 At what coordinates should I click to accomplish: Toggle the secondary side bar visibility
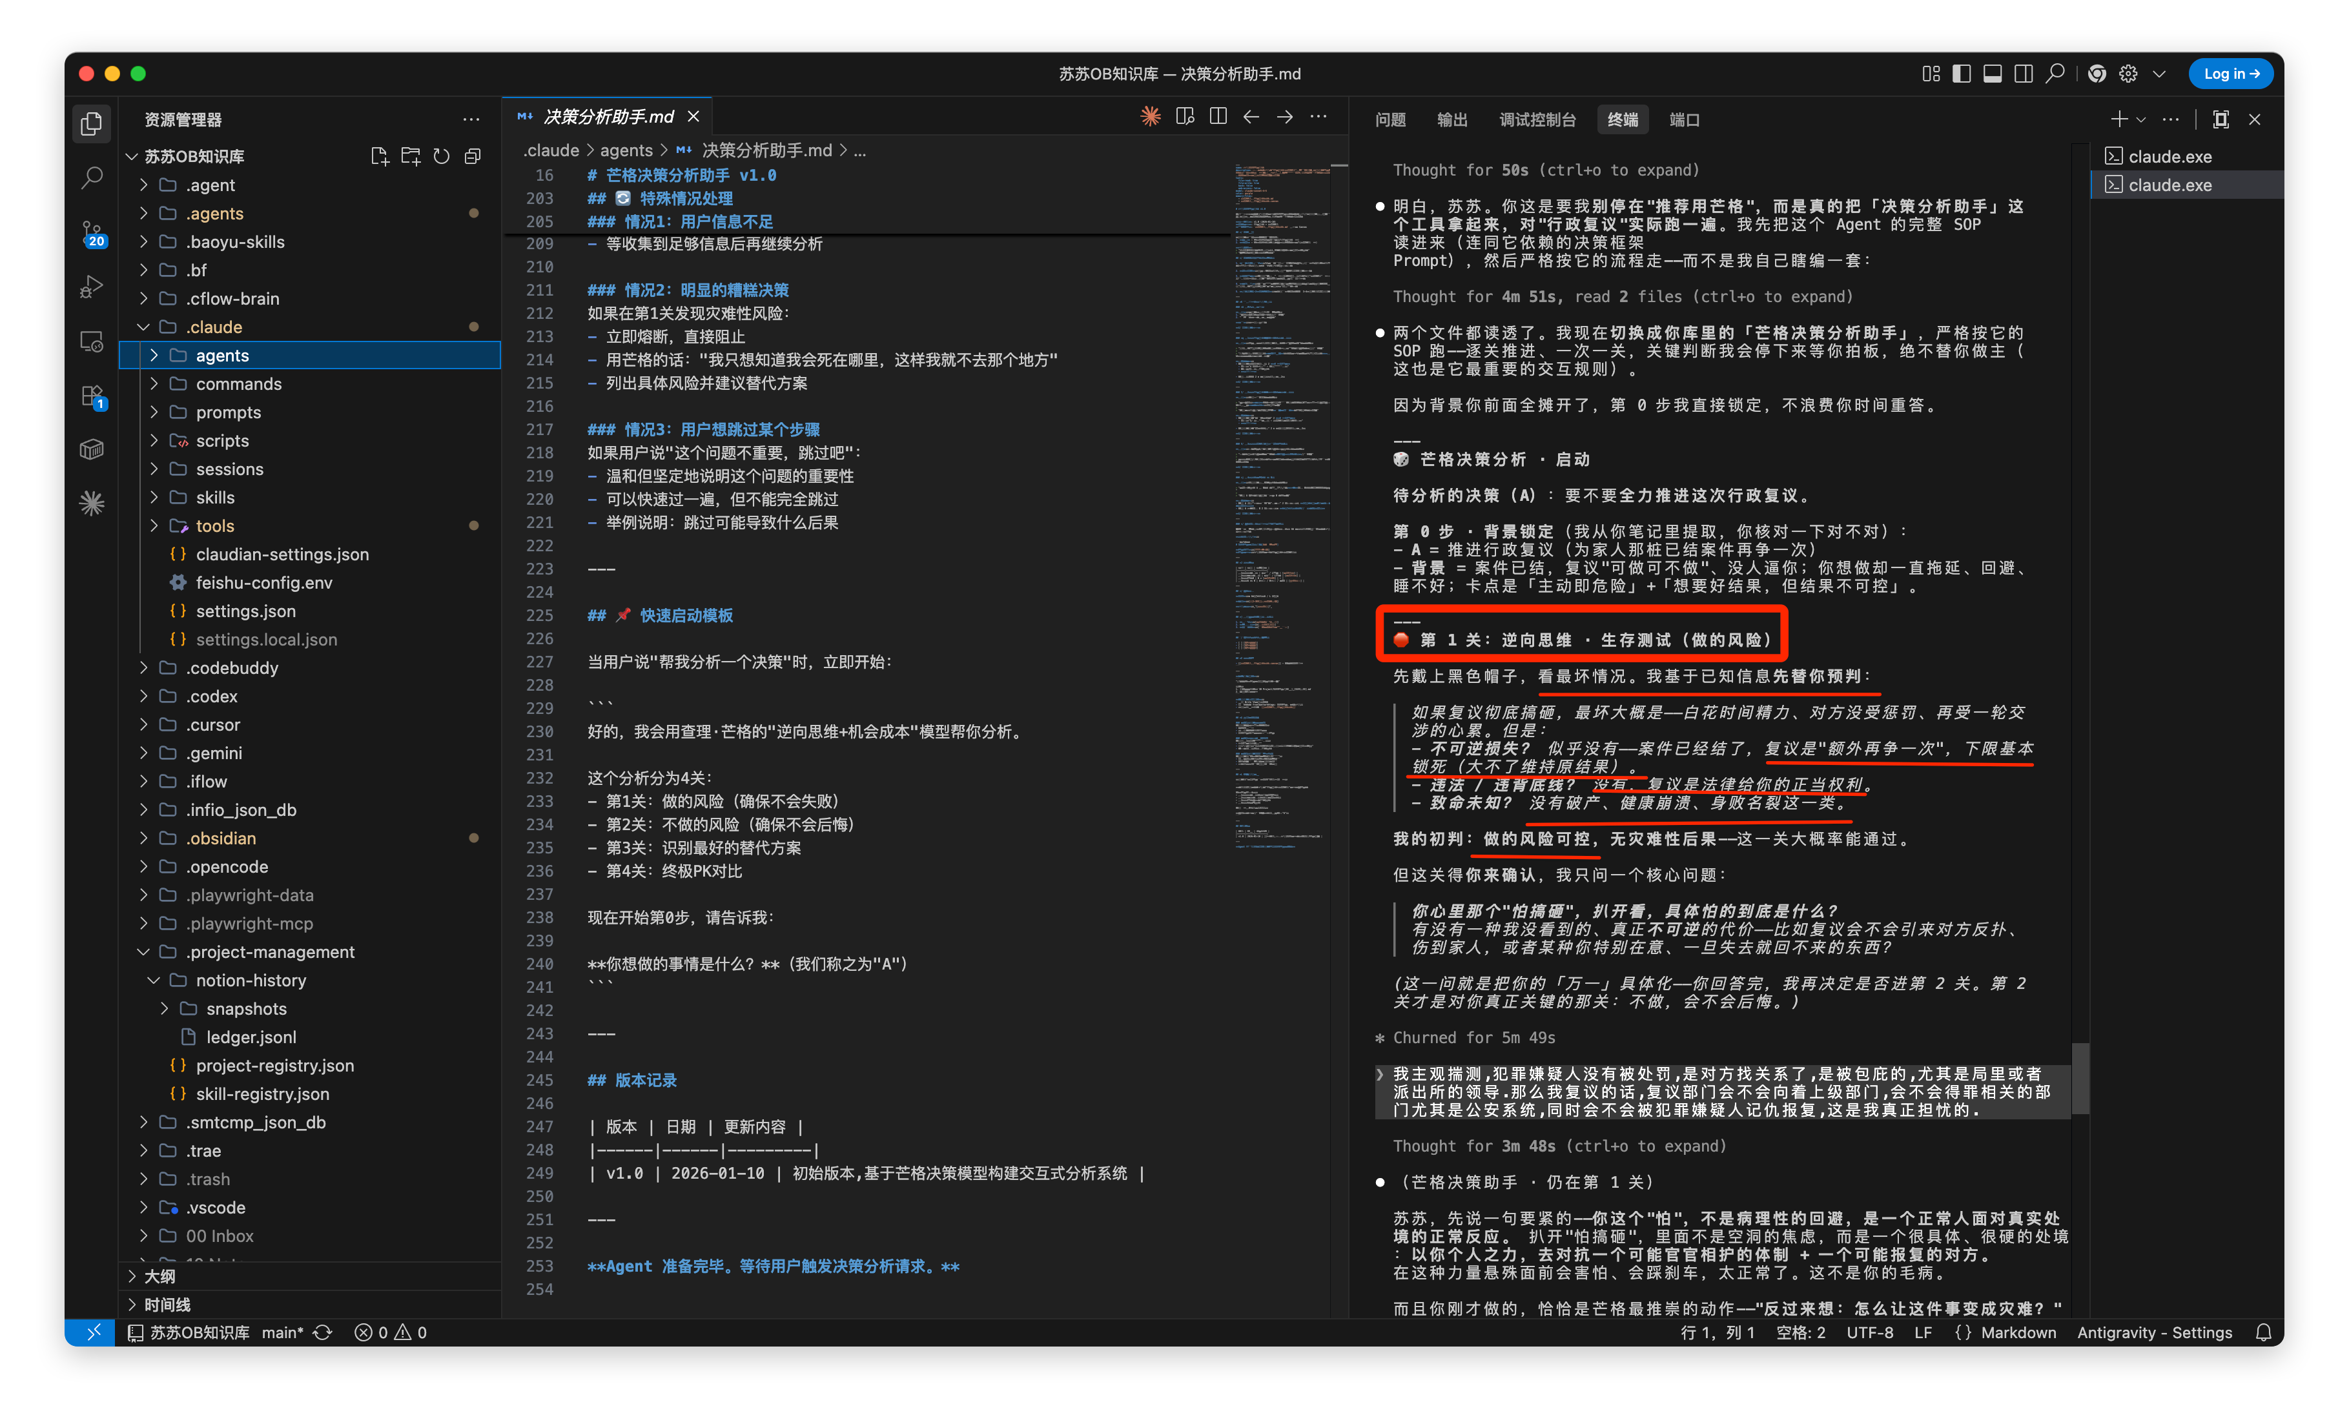(2024, 74)
